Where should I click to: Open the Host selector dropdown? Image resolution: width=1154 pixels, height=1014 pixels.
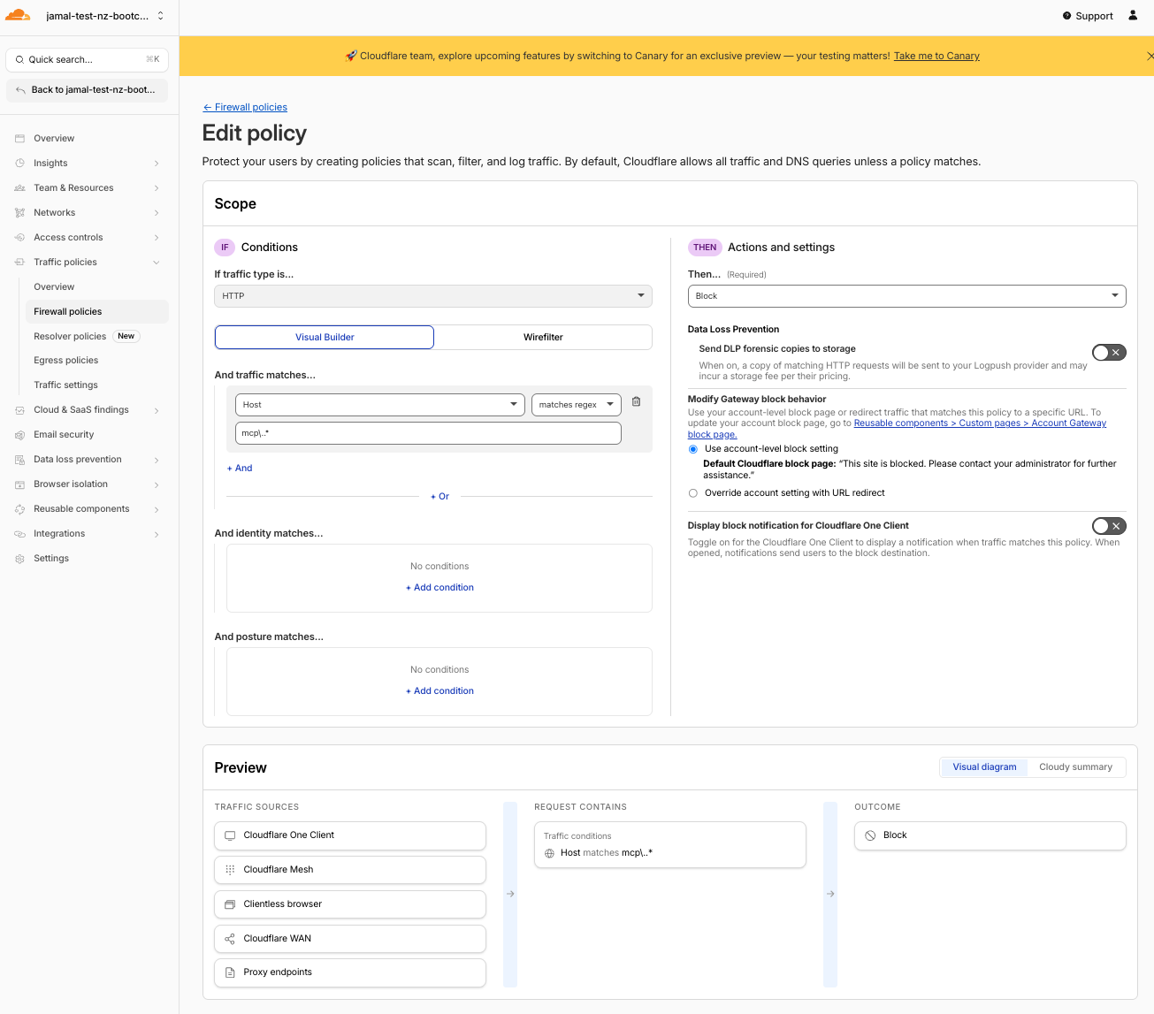380,405
